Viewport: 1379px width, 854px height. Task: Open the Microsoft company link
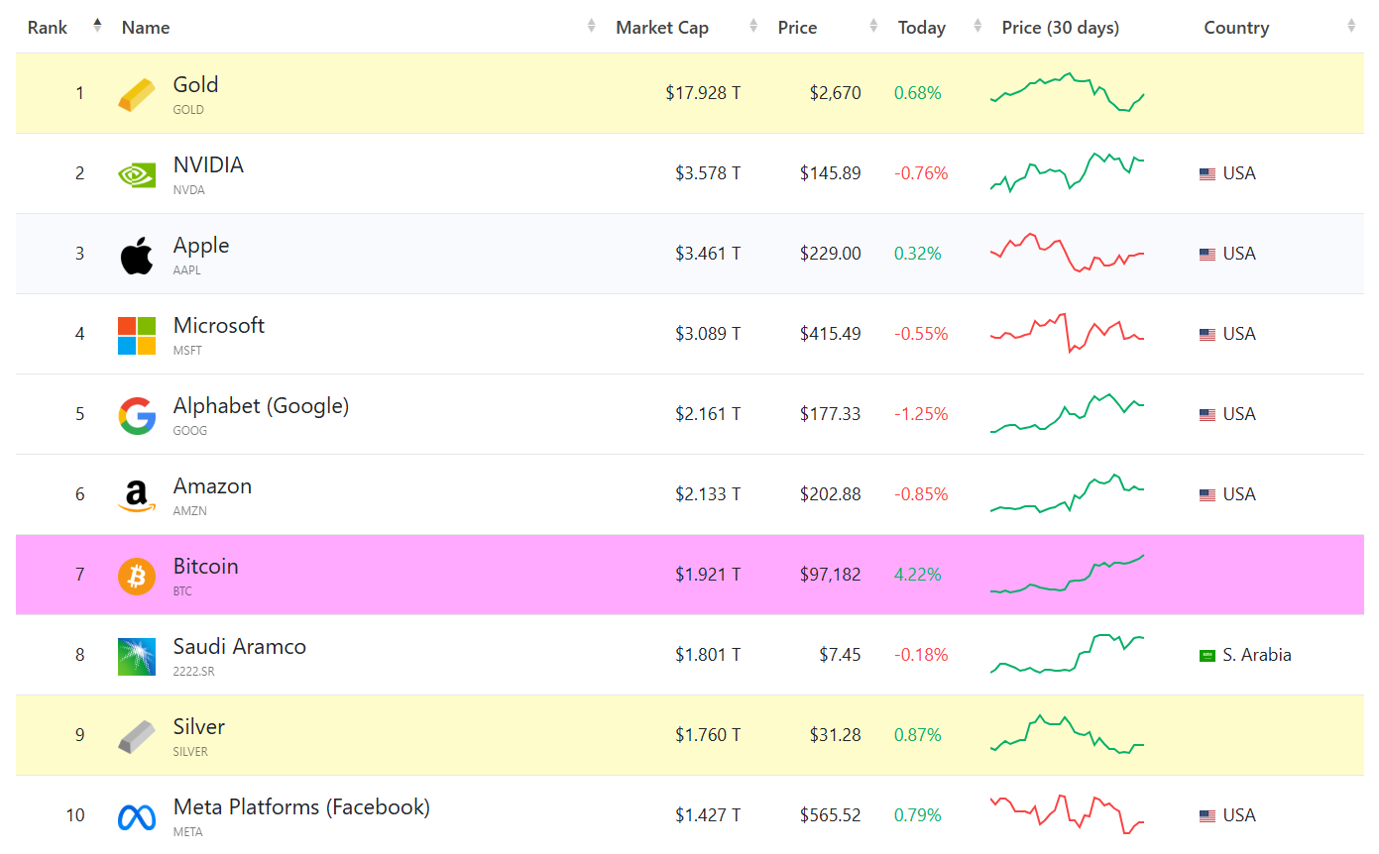click(x=219, y=326)
